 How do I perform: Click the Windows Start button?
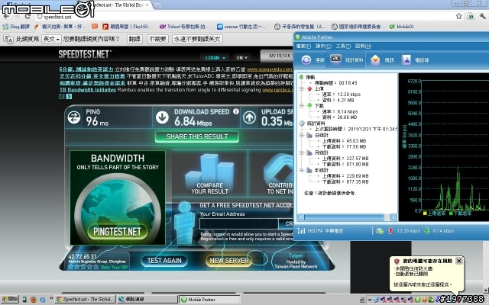9,300
